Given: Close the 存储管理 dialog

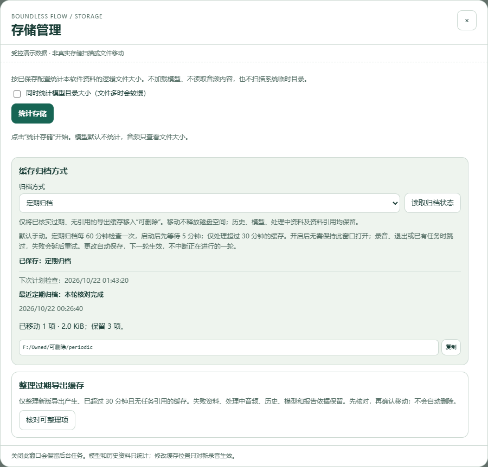Looking at the screenshot, I should coord(466,21).
